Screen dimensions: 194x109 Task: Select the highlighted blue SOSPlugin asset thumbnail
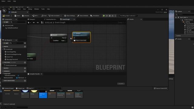coord(43,94)
